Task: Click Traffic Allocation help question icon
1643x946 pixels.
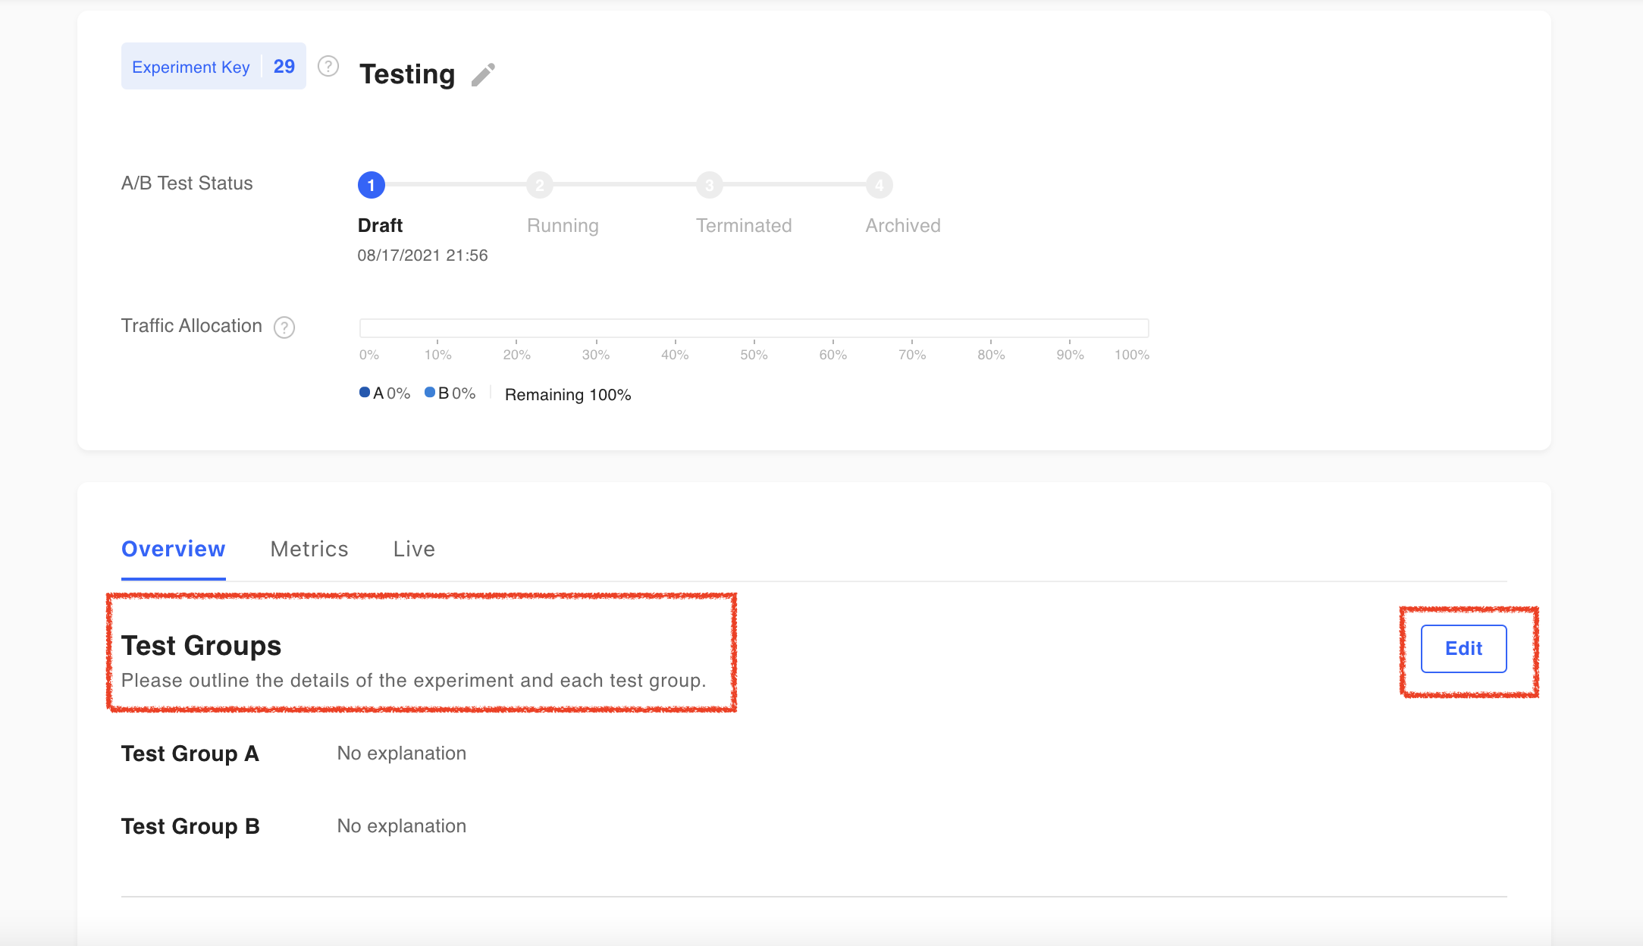Action: (284, 327)
